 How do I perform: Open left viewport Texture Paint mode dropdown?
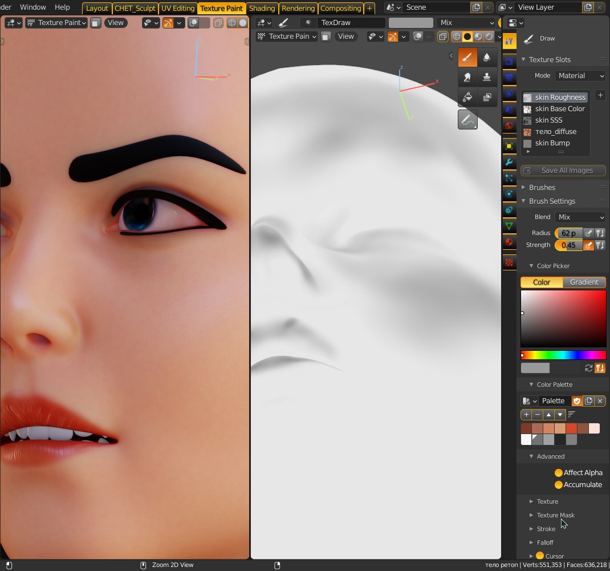tap(56, 23)
